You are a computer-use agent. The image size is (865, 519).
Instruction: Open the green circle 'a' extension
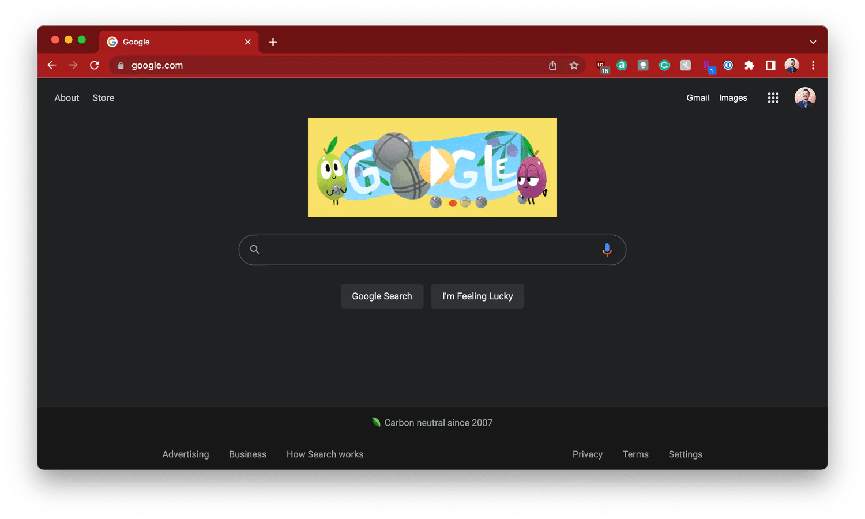622,65
